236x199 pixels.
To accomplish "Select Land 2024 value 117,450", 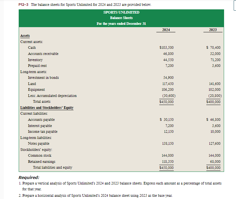I will click(168, 84).
